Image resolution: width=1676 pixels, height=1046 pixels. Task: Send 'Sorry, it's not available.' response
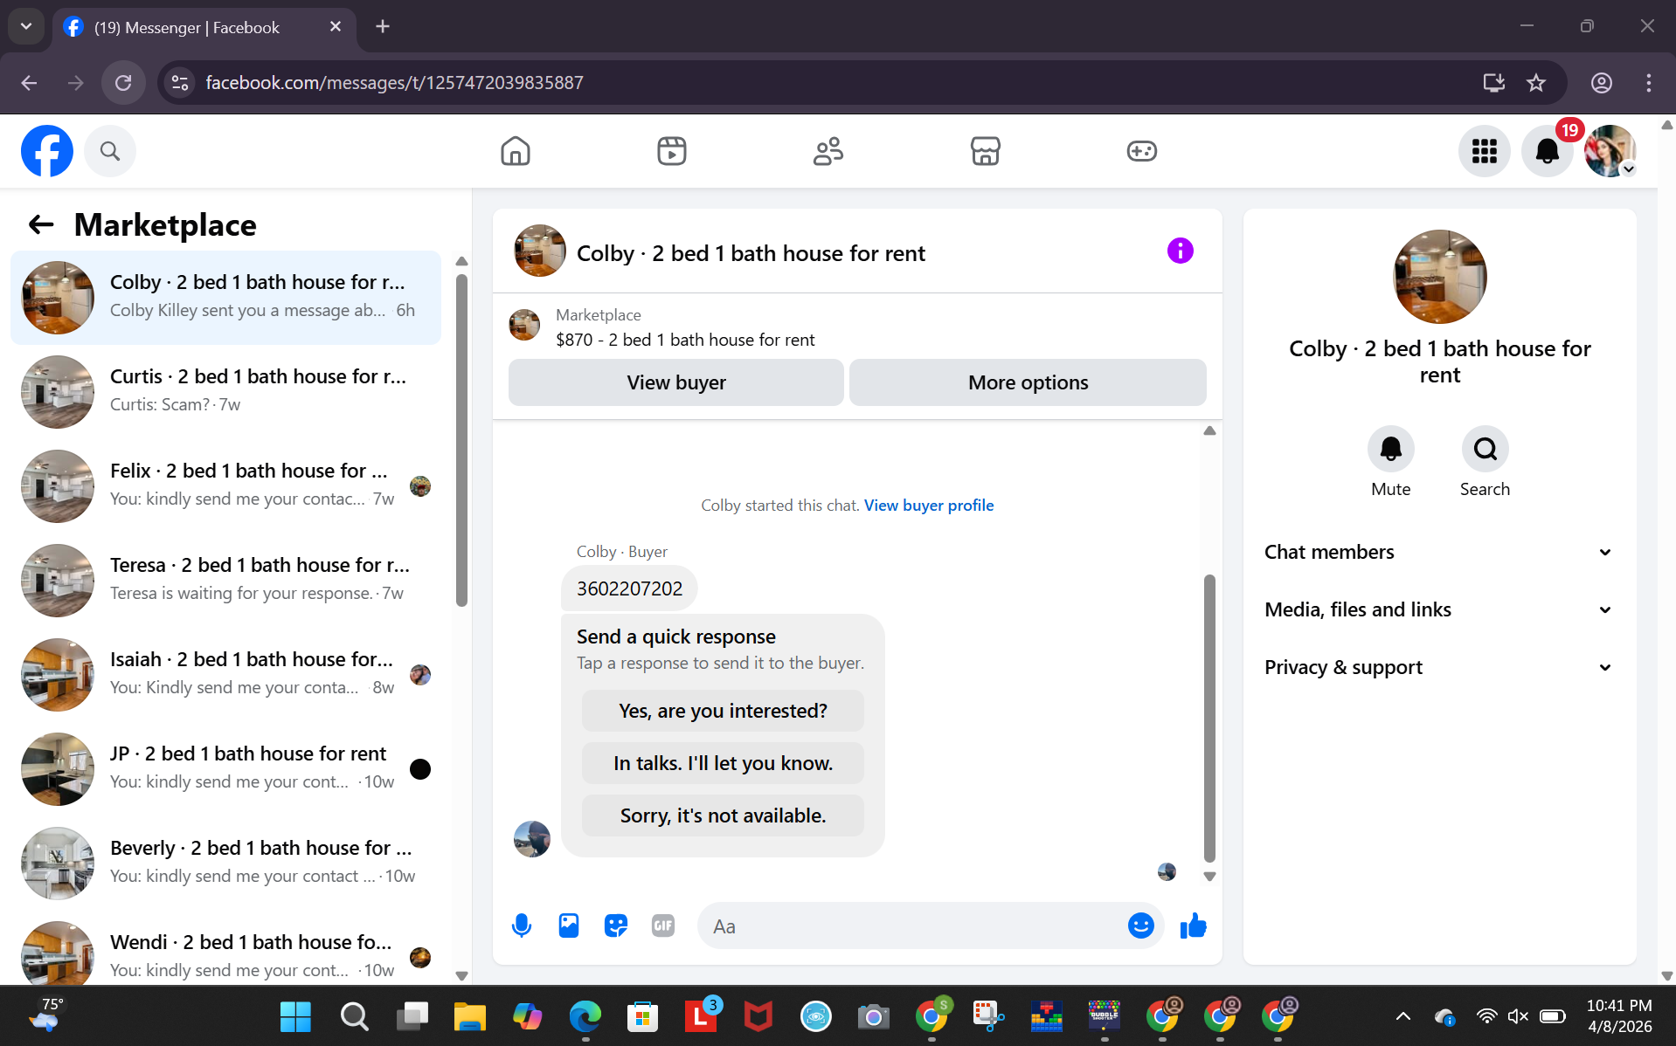(x=723, y=815)
